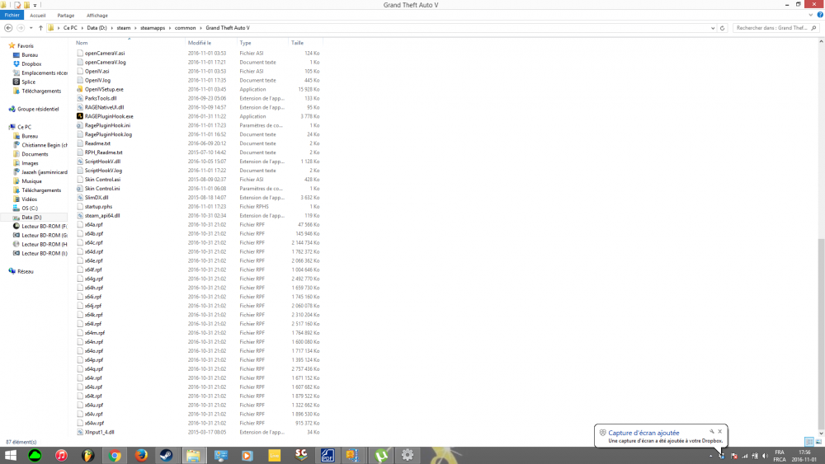Open Réseau in navigation pane
825x464 pixels.
coord(26,271)
